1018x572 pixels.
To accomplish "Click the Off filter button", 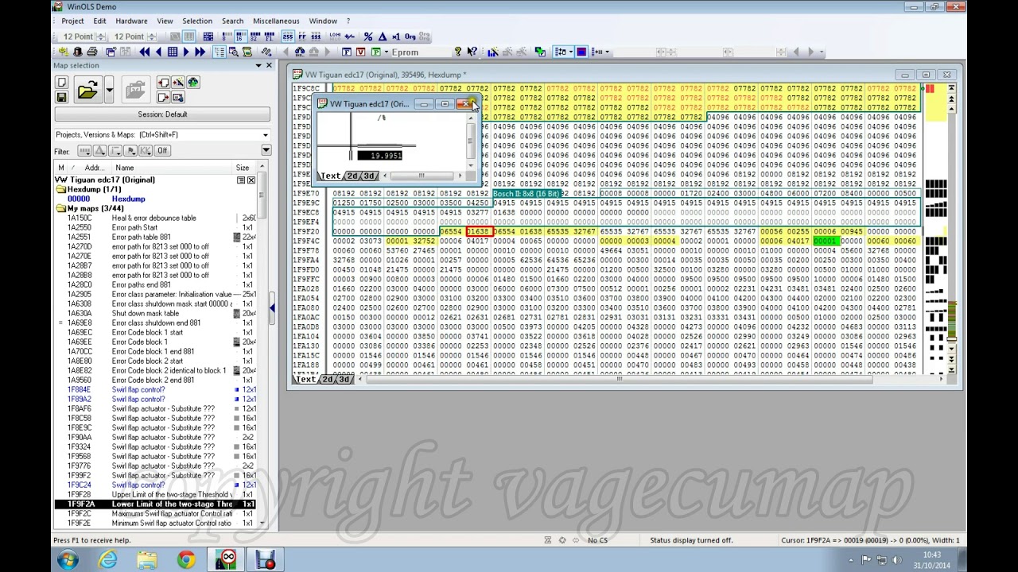I will [x=162, y=151].
